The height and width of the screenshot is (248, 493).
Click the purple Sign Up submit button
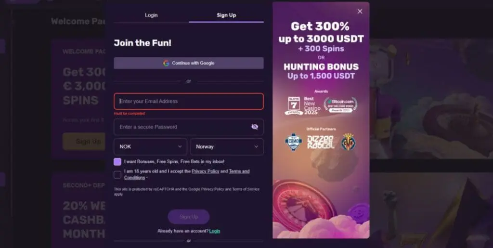(189, 217)
